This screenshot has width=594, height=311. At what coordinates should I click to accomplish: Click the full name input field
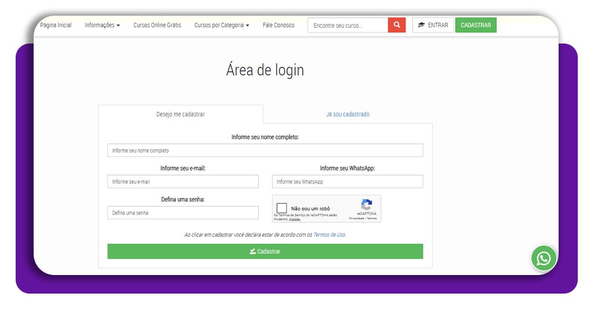click(265, 150)
